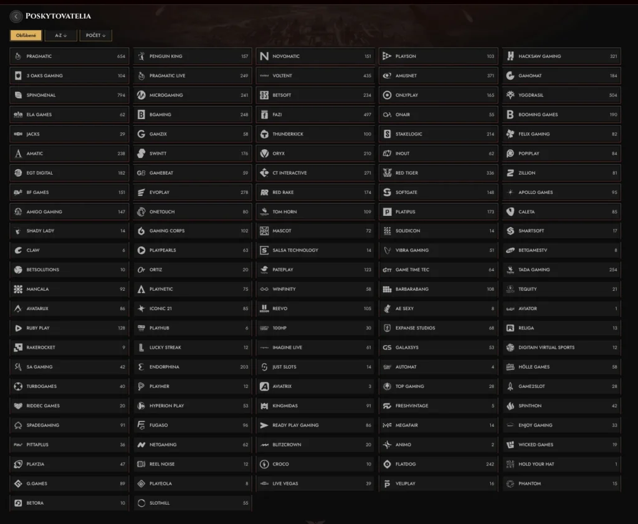The width and height of the screenshot is (638, 524).
Task: Open the Barbarabang provider
Action: 439,289
